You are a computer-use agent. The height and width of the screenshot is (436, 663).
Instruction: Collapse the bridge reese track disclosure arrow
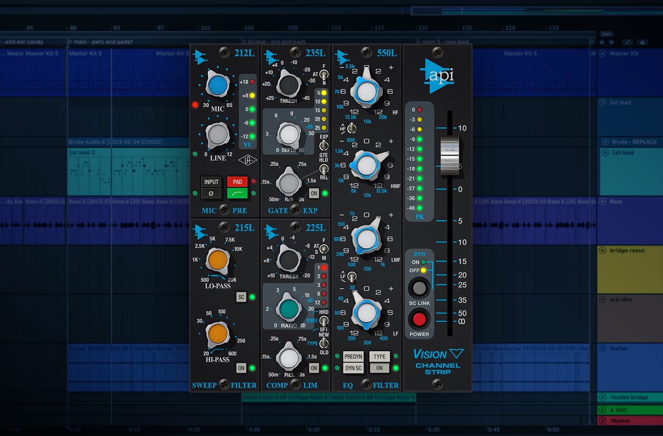[602, 250]
